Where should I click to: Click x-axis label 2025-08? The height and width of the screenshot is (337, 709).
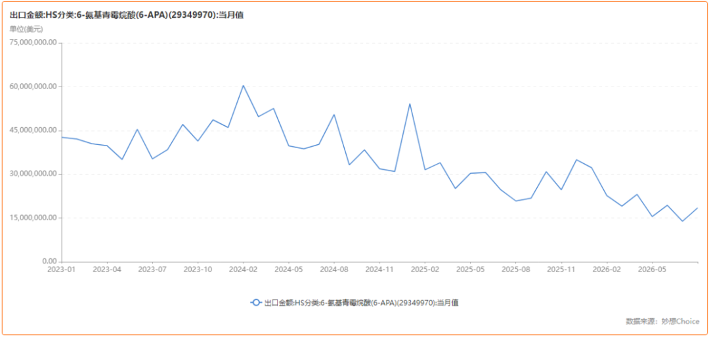[x=516, y=269]
